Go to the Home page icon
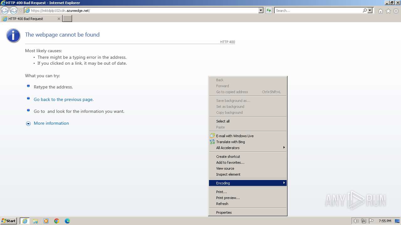 [x=380, y=11]
